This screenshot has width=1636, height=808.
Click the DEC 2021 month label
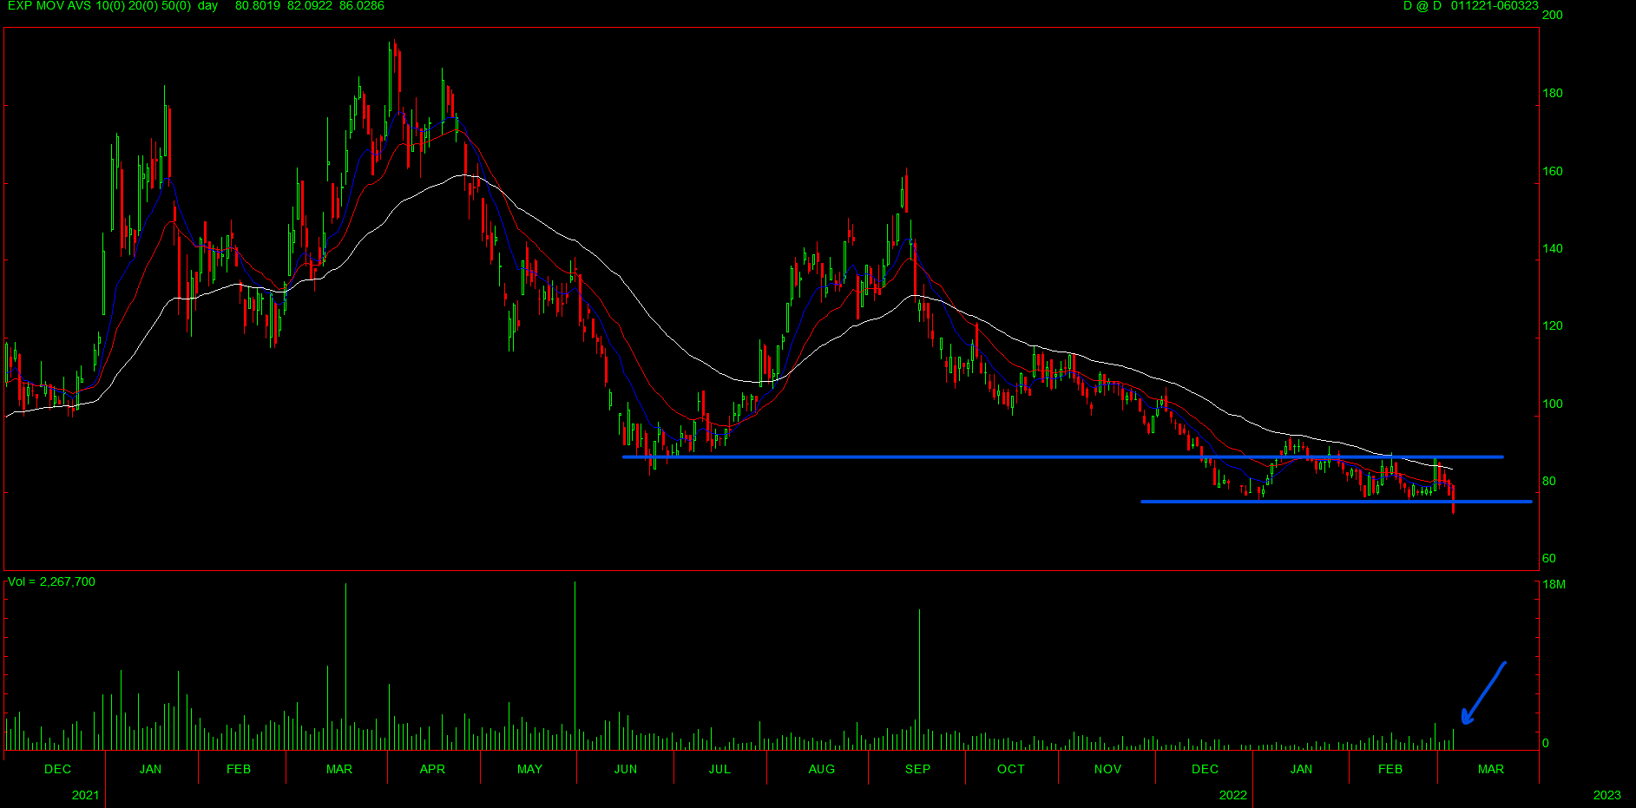click(x=58, y=769)
